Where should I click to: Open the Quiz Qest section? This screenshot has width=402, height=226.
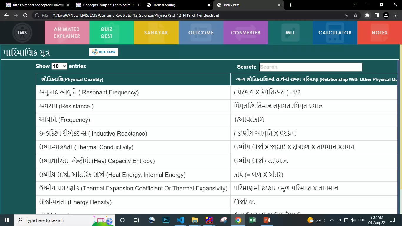tap(106, 33)
